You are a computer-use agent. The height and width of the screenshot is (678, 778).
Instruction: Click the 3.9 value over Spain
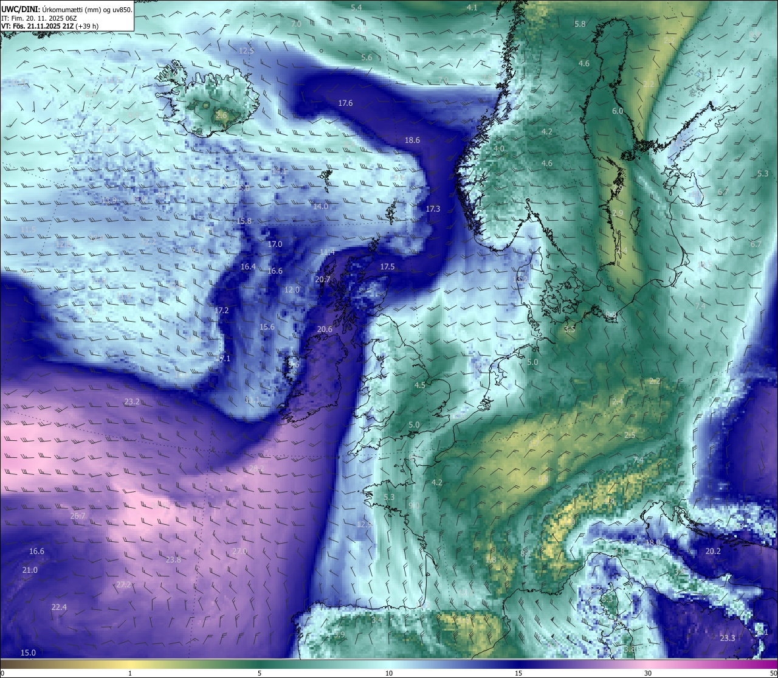339,635
